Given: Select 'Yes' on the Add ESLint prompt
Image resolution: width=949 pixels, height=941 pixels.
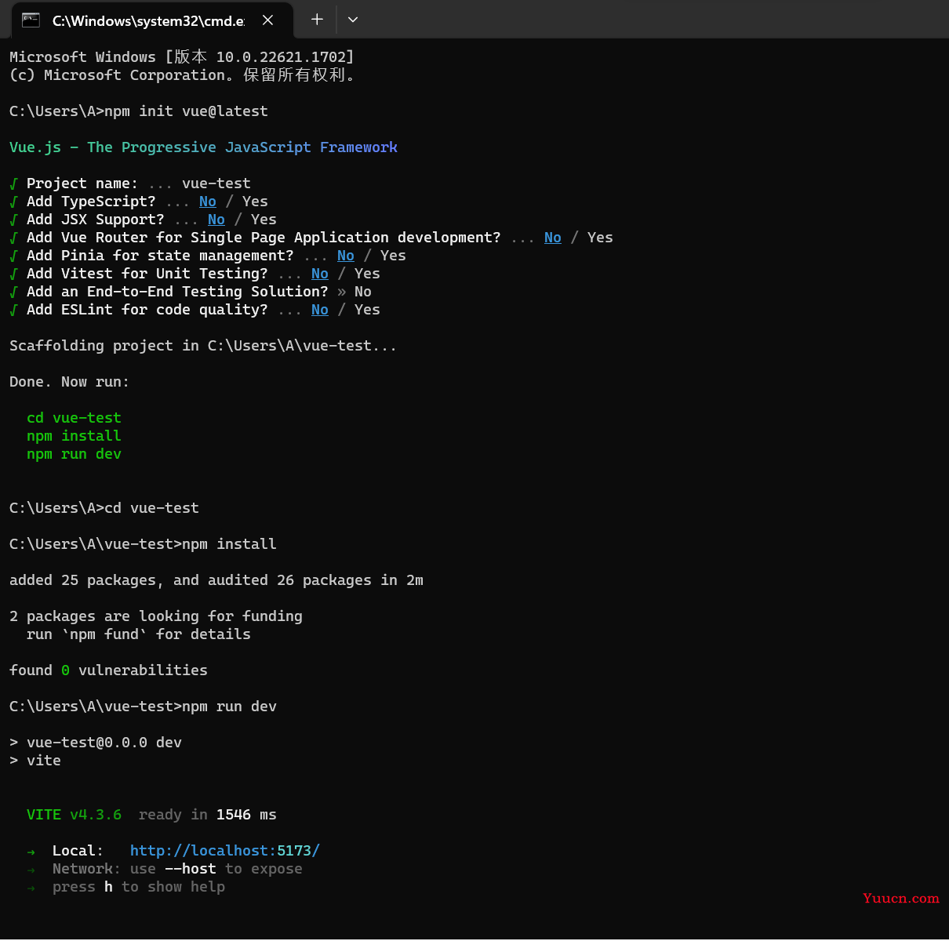Looking at the screenshot, I should point(367,310).
